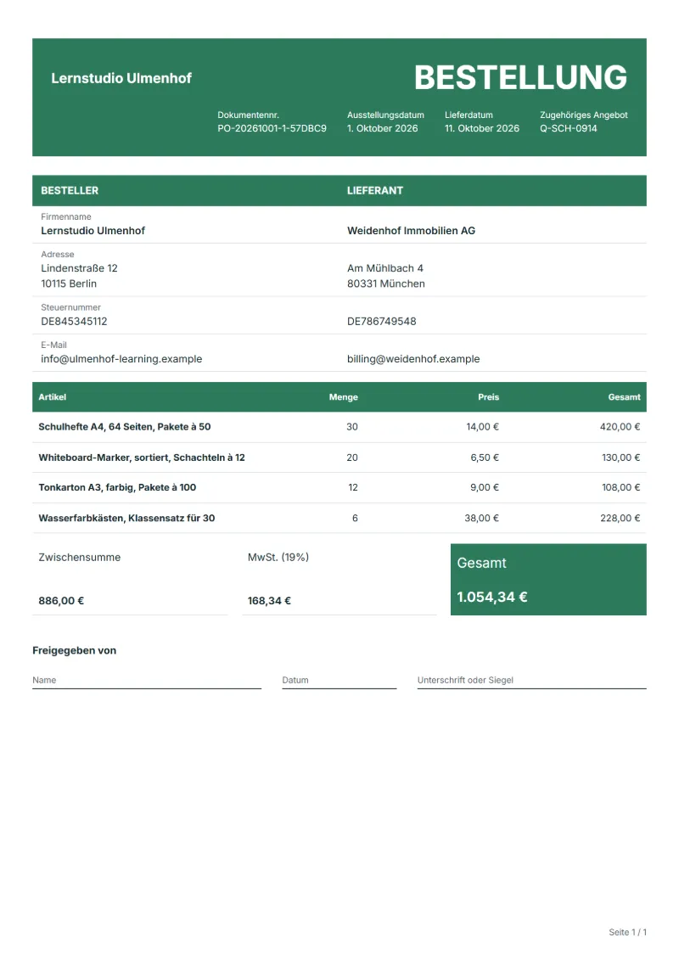Select supplier name Weidenhof Immobilien AG
The width and height of the screenshot is (679, 960).
click(x=411, y=231)
